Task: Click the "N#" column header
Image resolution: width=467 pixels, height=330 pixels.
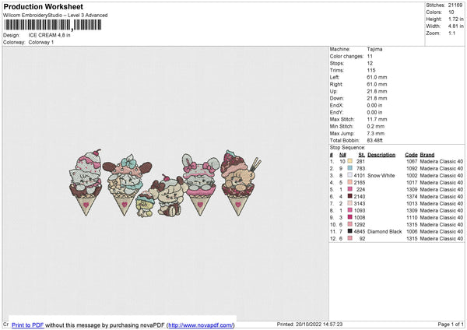Action: (342, 155)
